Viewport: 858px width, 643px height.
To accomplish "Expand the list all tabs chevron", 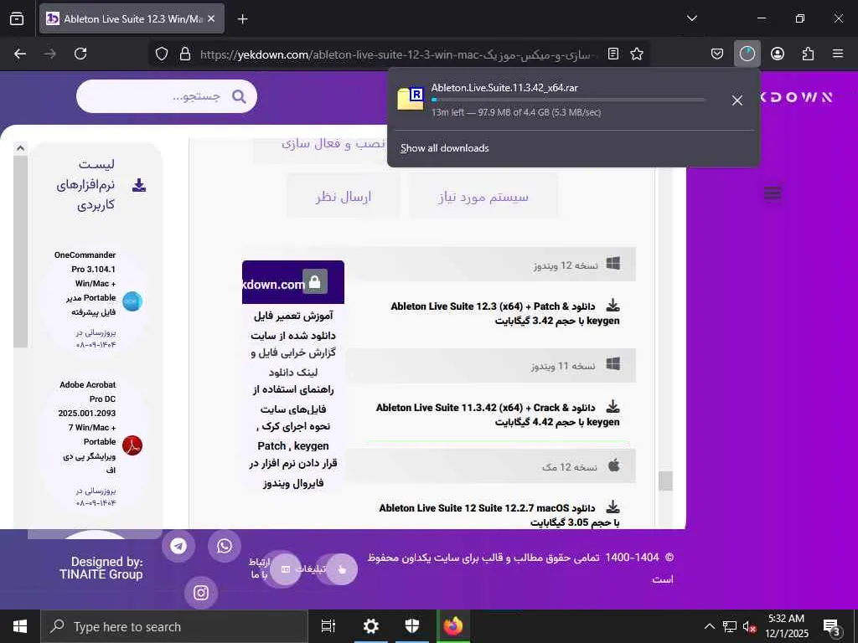I will pos(691,18).
